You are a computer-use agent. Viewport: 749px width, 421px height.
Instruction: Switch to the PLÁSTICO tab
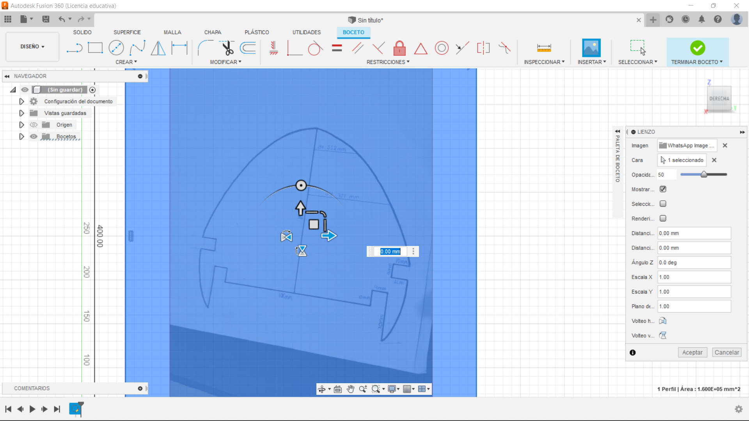pyautogui.click(x=257, y=32)
